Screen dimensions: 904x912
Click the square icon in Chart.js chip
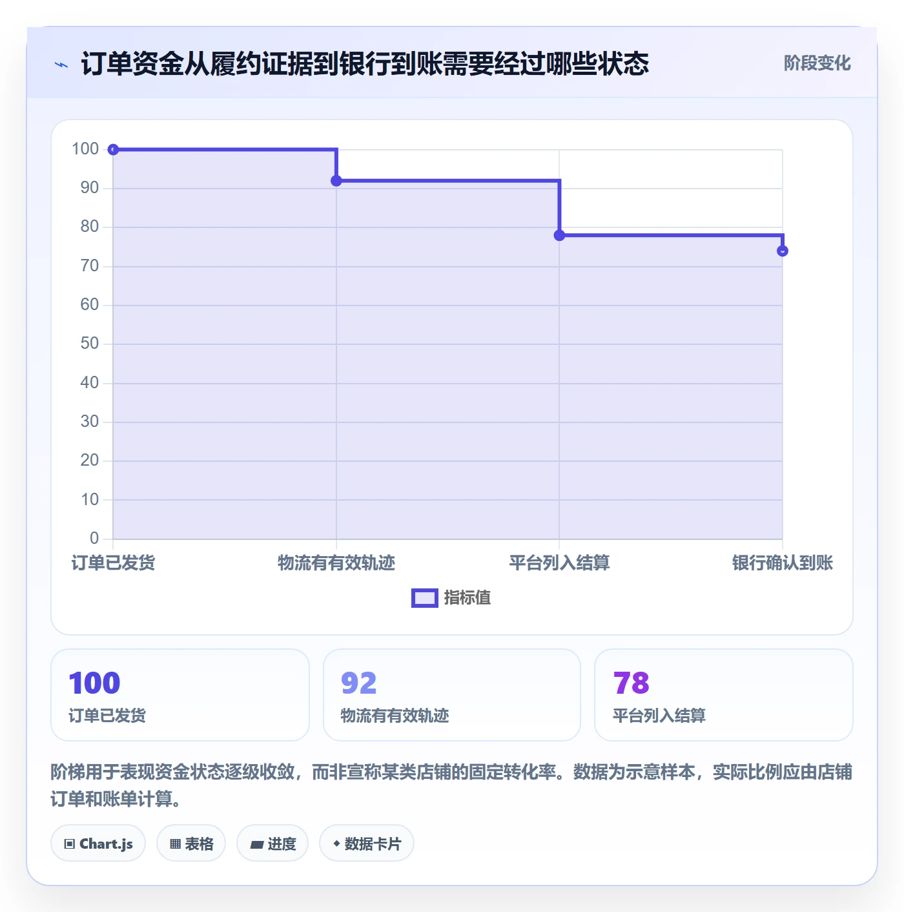70,844
